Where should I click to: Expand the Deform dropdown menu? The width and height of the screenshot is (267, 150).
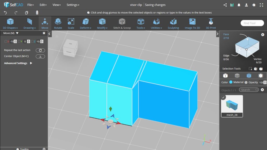[85, 23]
